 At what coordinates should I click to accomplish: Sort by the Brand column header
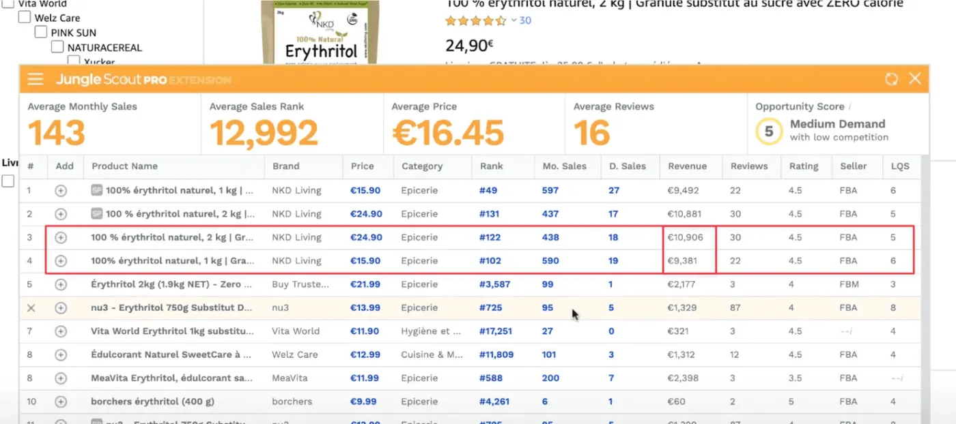point(285,166)
